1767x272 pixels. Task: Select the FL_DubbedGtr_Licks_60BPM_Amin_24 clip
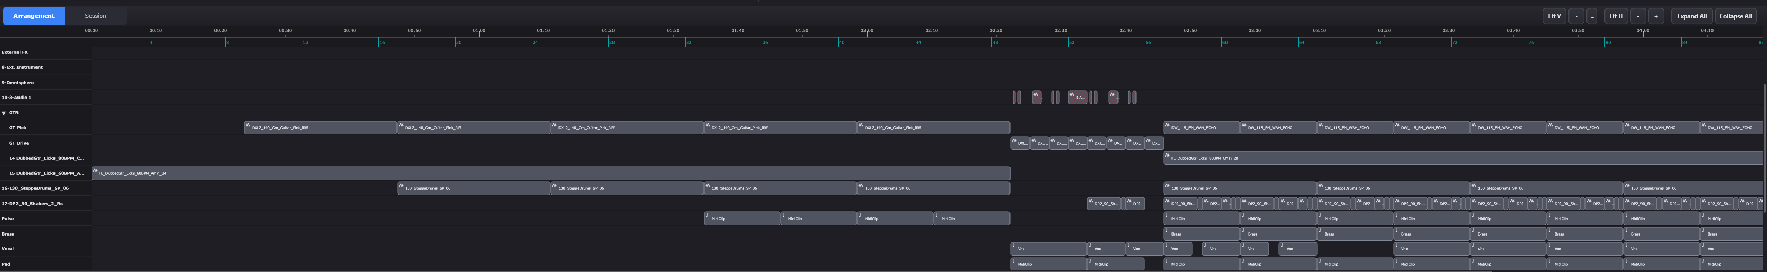pyautogui.click(x=549, y=173)
